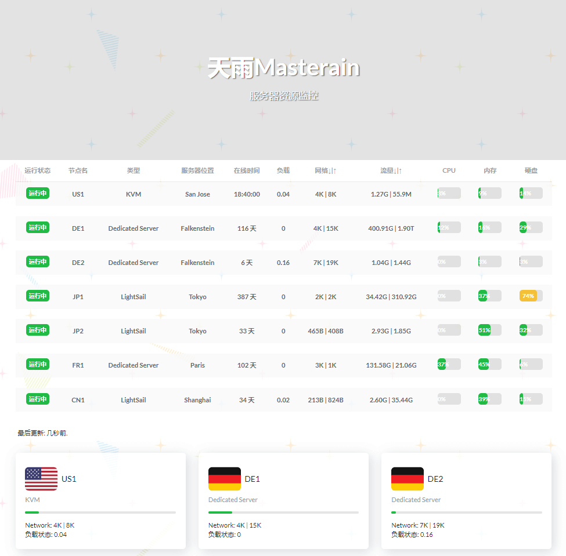This screenshot has width=566, height=556.
Task: Click the German flag on the DE1 card
Action: (224, 479)
